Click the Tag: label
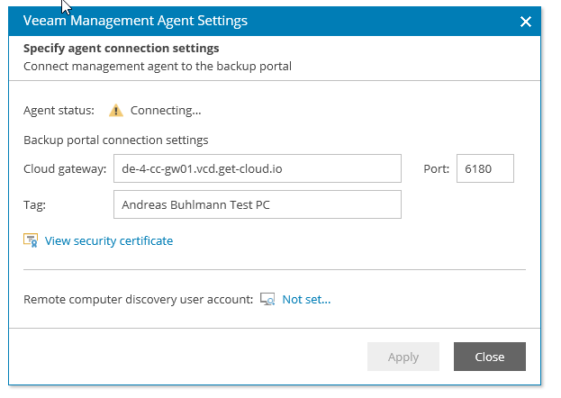561x398 pixels. 35,205
